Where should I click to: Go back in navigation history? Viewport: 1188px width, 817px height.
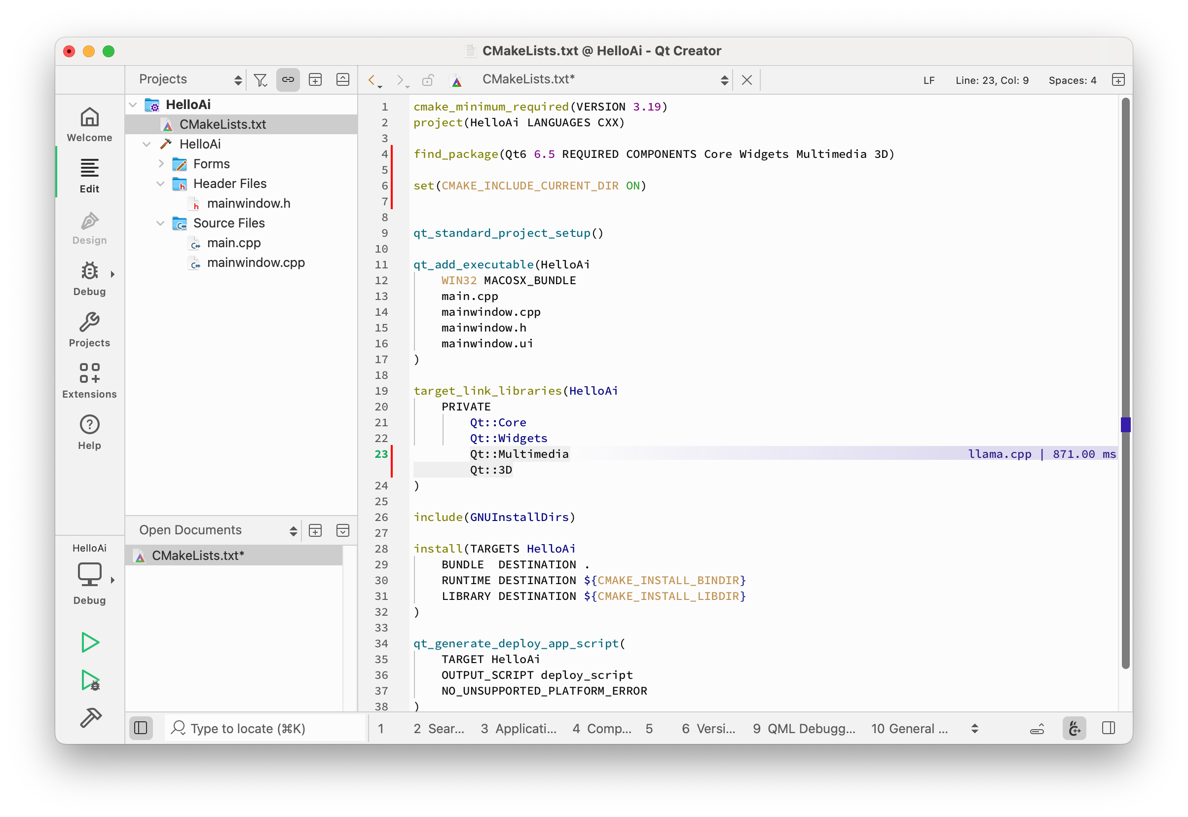click(x=372, y=80)
